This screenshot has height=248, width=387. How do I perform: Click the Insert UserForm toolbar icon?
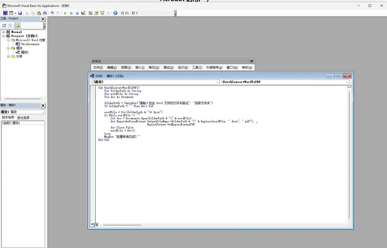[11, 13]
